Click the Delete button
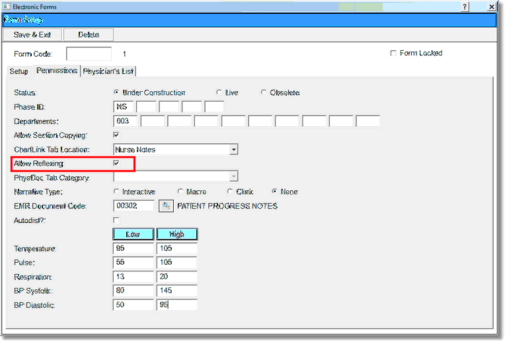 [x=89, y=35]
